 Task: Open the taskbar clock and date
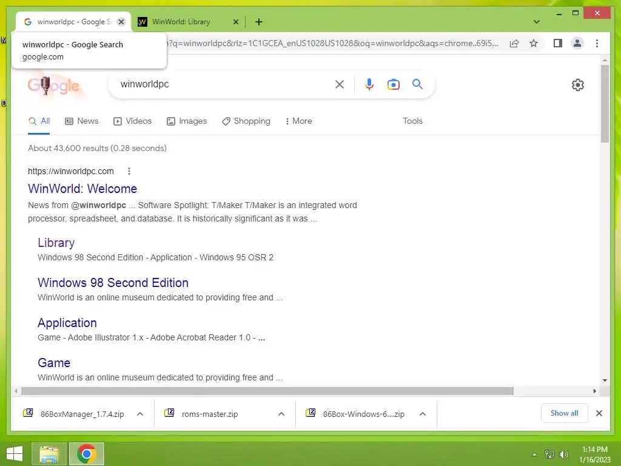click(x=594, y=454)
